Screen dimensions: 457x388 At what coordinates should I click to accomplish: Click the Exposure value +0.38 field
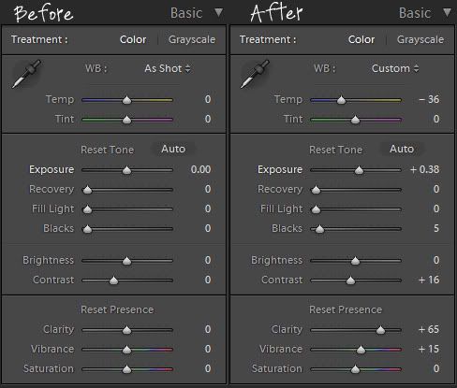point(424,169)
